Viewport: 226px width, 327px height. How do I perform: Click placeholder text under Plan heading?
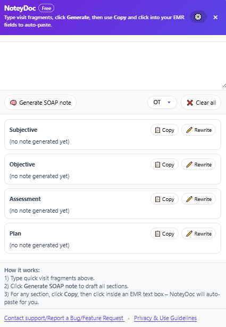(x=39, y=245)
